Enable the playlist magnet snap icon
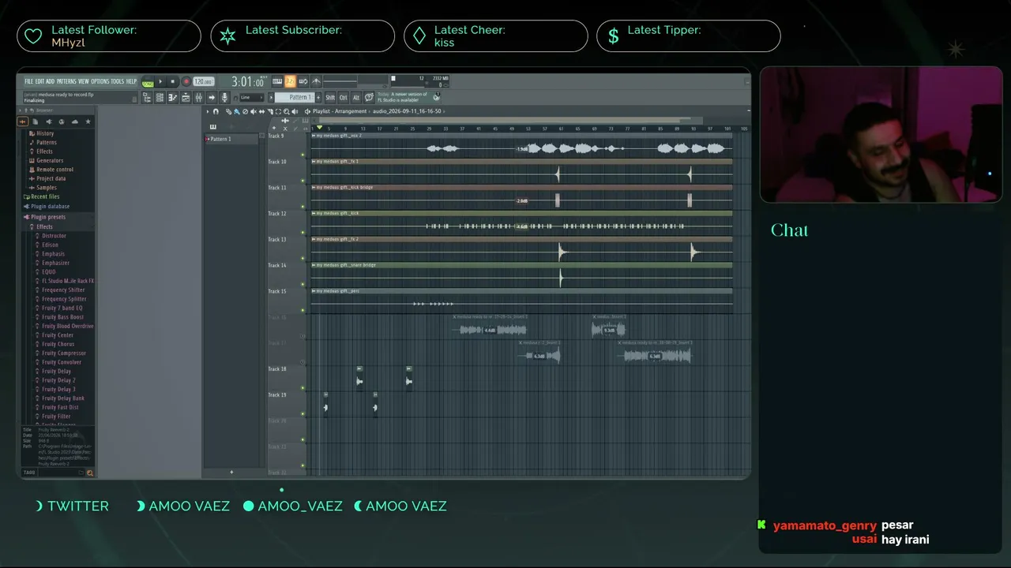This screenshot has width=1011, height=568. click(216, 111)
